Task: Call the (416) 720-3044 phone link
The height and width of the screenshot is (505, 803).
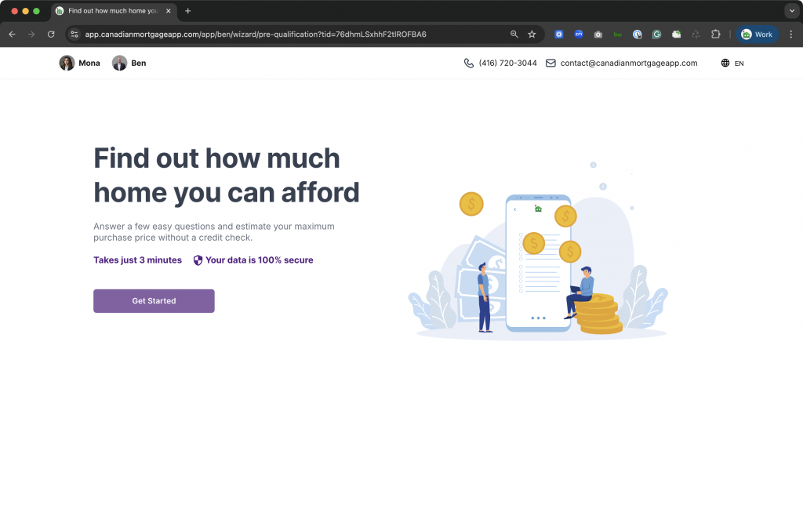Action: click(x=507, y=63)
